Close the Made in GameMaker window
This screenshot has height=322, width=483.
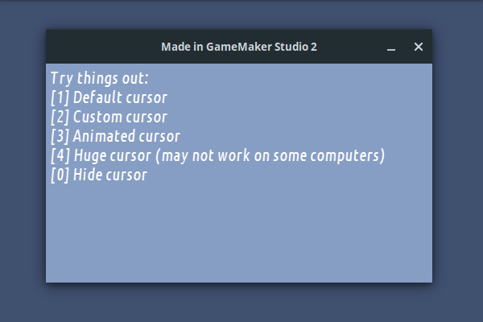point(418,47)
